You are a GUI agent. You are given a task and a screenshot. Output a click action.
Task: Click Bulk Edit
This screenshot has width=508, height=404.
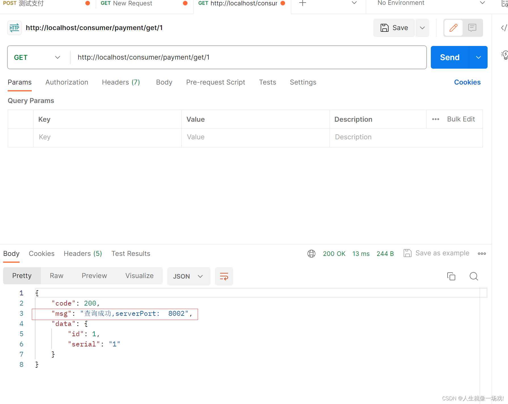click(461, 119)
